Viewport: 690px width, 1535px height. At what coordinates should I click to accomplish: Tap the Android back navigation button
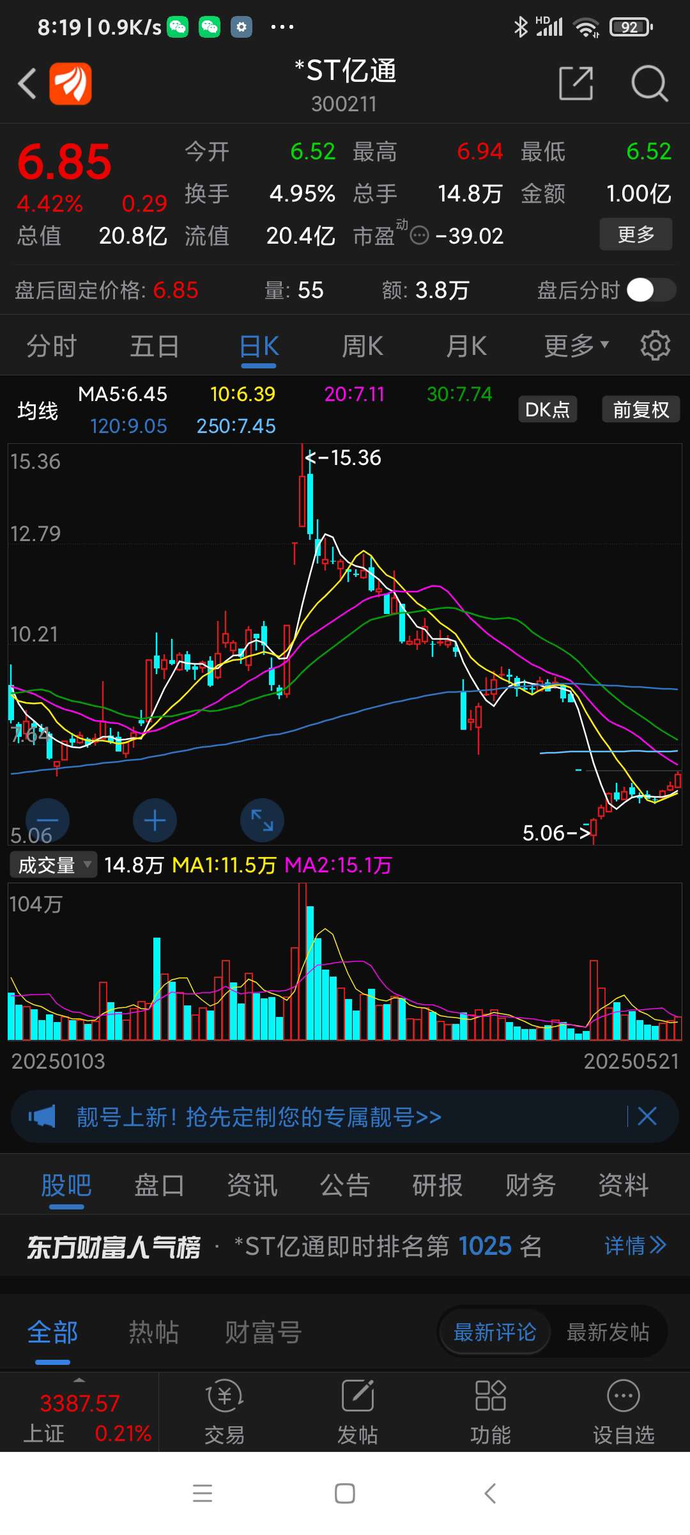[x=490, y=1493]
